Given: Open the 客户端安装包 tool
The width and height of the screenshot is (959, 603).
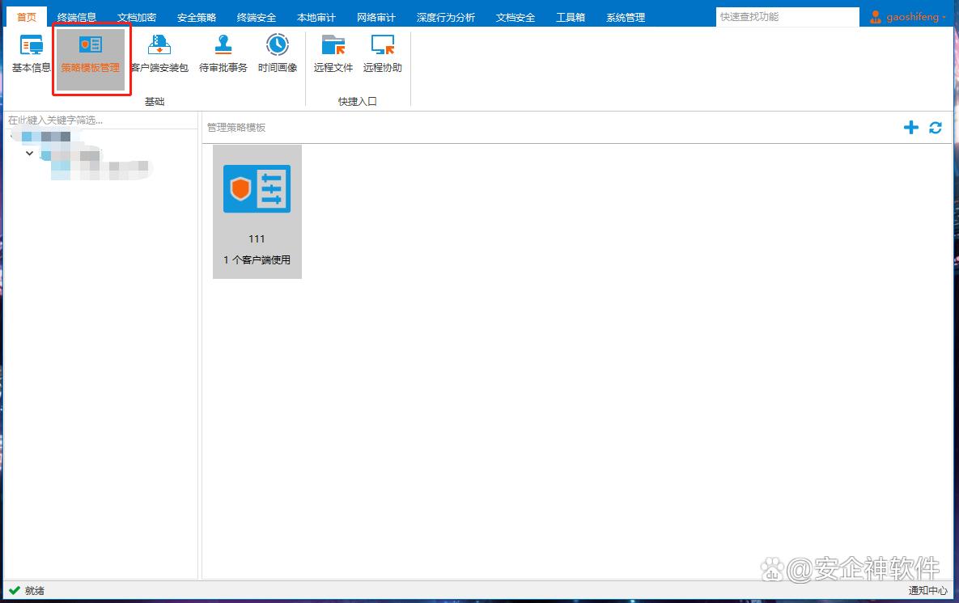Looking at the screenshot, I should point(159,54).
